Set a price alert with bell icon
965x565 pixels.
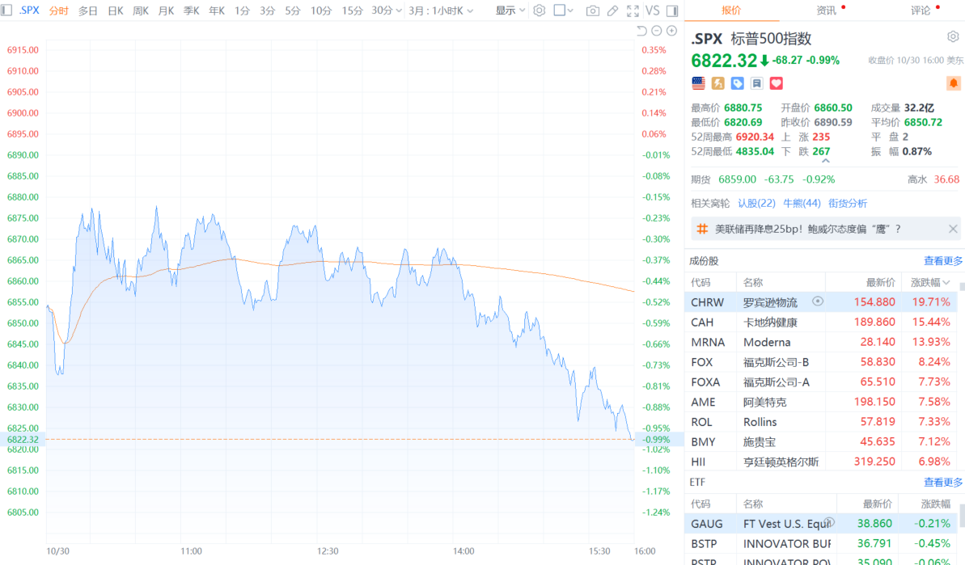click(x=954, y=83)
